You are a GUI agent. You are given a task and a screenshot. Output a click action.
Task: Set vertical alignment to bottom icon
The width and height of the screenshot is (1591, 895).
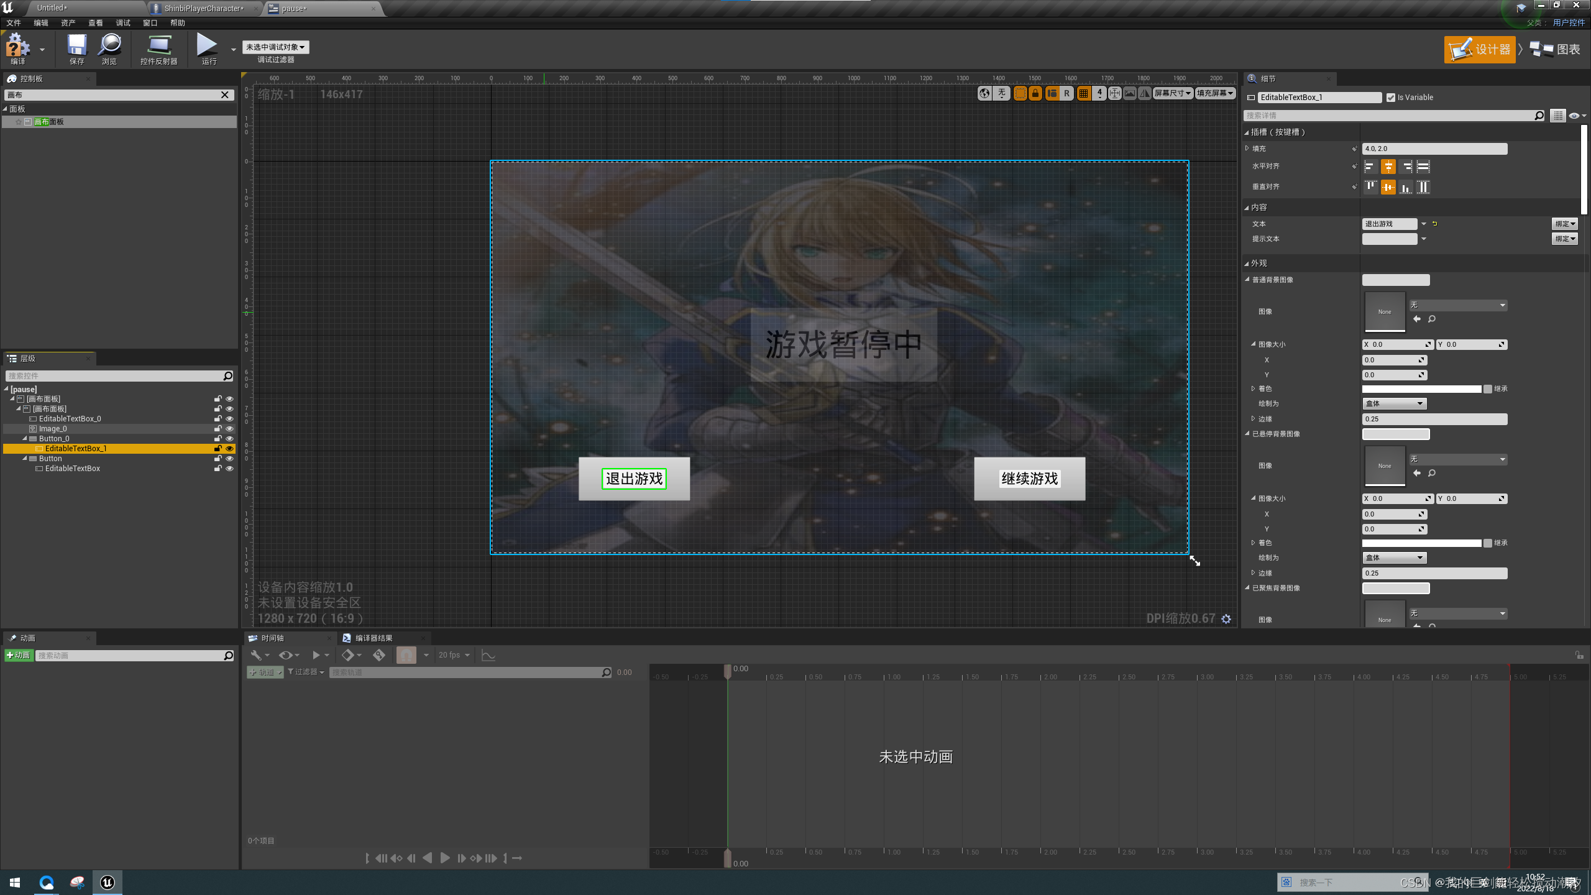click(x=1406, y=187)
